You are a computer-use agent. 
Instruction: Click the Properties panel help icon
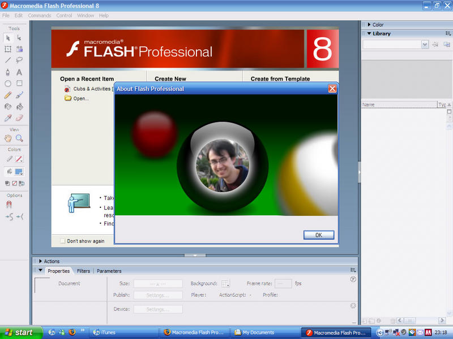[353, 279]
